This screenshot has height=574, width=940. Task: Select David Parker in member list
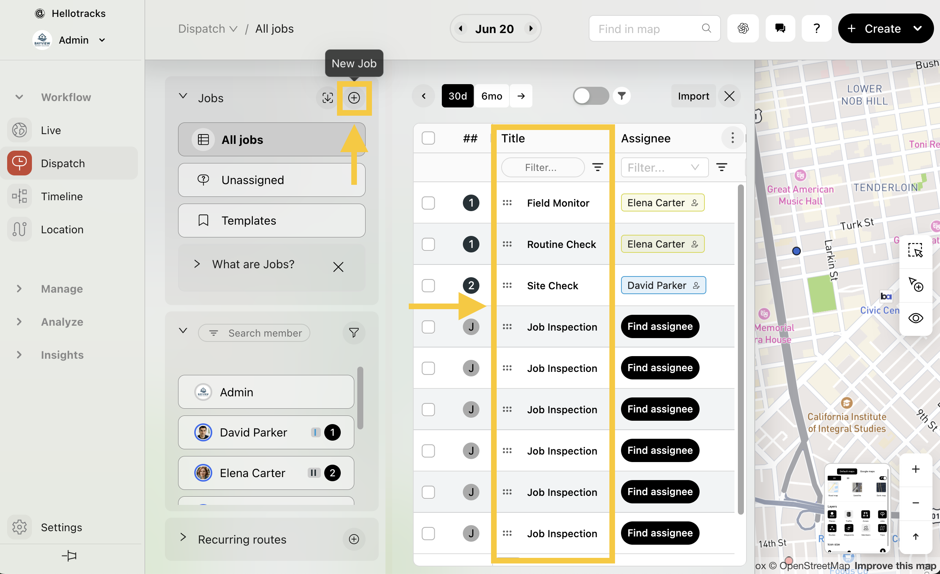click(x=266, y=432)
